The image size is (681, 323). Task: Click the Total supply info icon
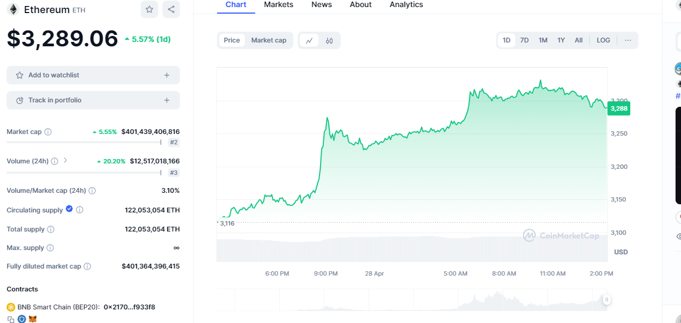pyautogui.click(x=51, y=229)
